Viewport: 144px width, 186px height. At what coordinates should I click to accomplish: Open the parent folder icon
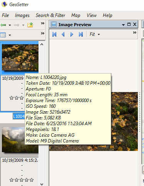pos(30,25)
